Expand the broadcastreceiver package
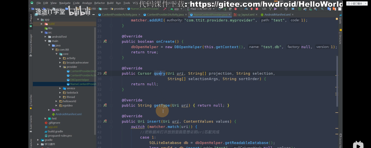 pos(60,63)
